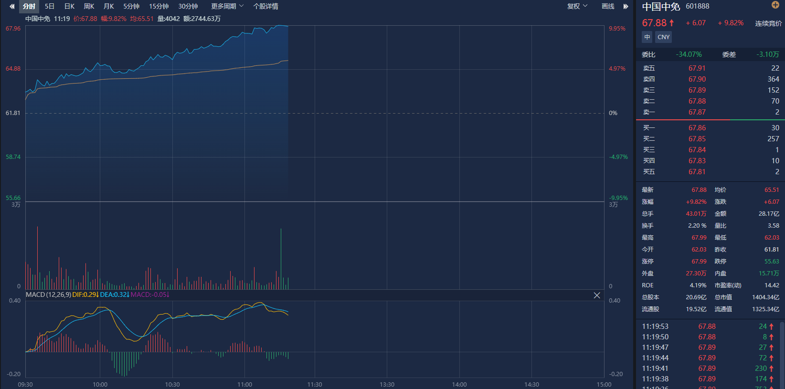785x389 pixels.
Task: Switch to the 5日 chart tab
Action: pyautogui.click(x=50, y=6)
